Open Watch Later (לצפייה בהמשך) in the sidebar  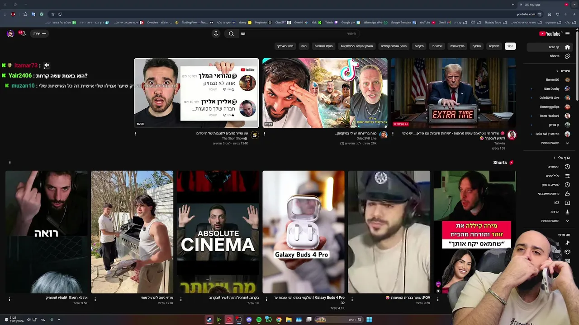point(549,185)
